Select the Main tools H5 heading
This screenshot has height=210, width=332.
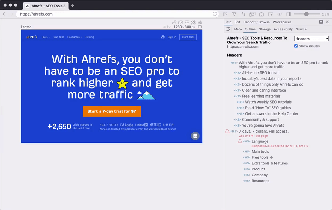[260, 152]
